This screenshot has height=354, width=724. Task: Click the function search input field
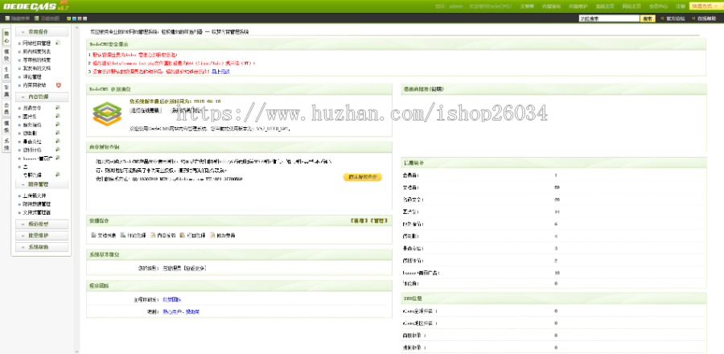point(609,19)
